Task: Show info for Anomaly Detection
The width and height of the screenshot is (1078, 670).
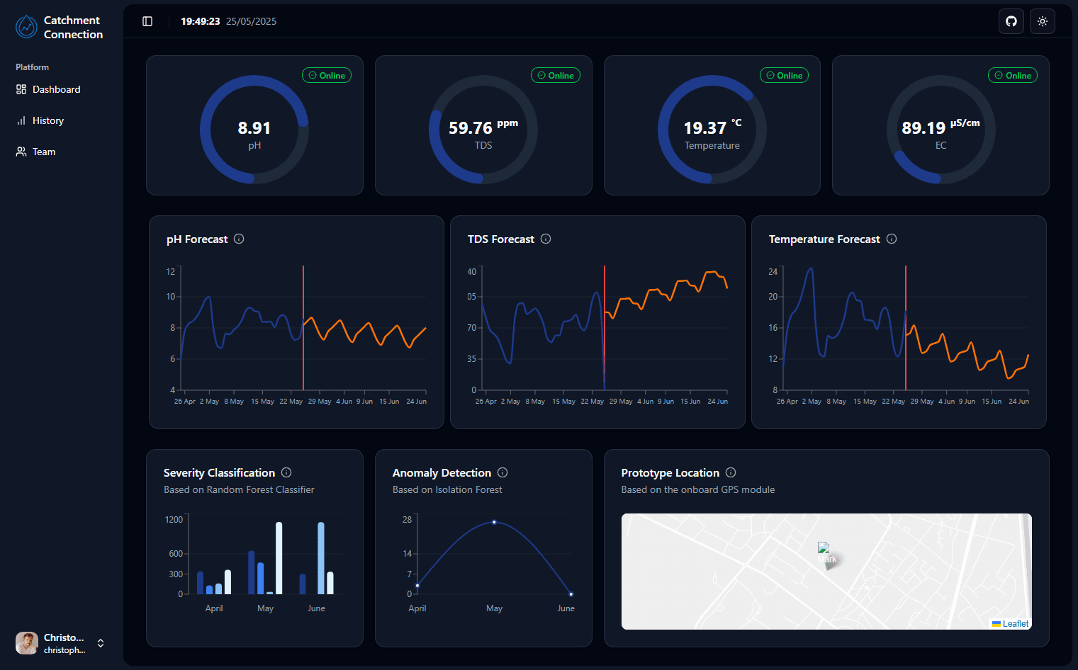Action: click(x=502, y=472)
